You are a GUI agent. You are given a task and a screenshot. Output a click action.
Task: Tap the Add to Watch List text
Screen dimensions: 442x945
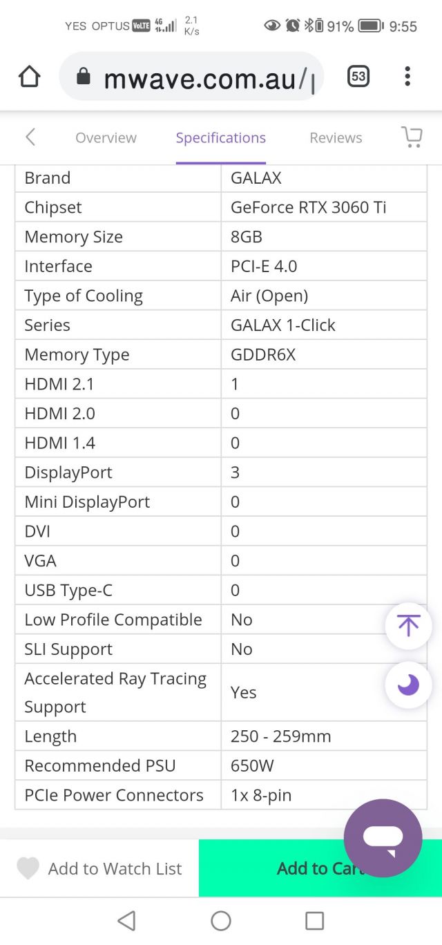(x=115, y=868)
